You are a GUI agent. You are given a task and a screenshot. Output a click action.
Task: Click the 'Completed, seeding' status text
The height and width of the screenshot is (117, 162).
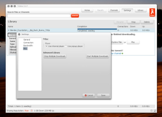(x=86, y=31)
